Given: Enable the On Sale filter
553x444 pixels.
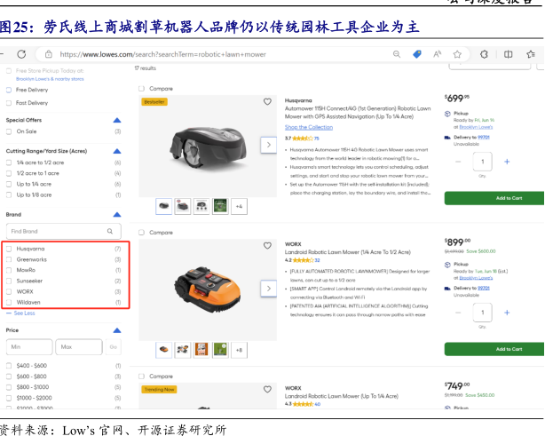Looking at the screenshot, I should click(x=10, y=131).
